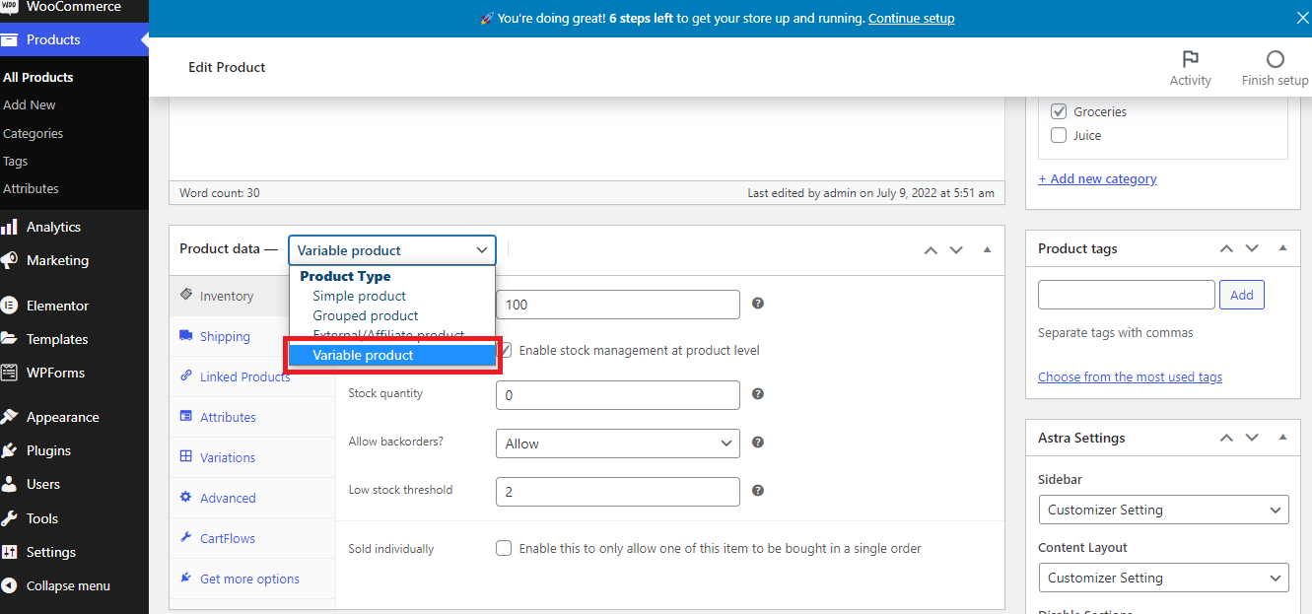
Task: Open the Plugins menu in sidebar
Action: [x=48, y=450]
